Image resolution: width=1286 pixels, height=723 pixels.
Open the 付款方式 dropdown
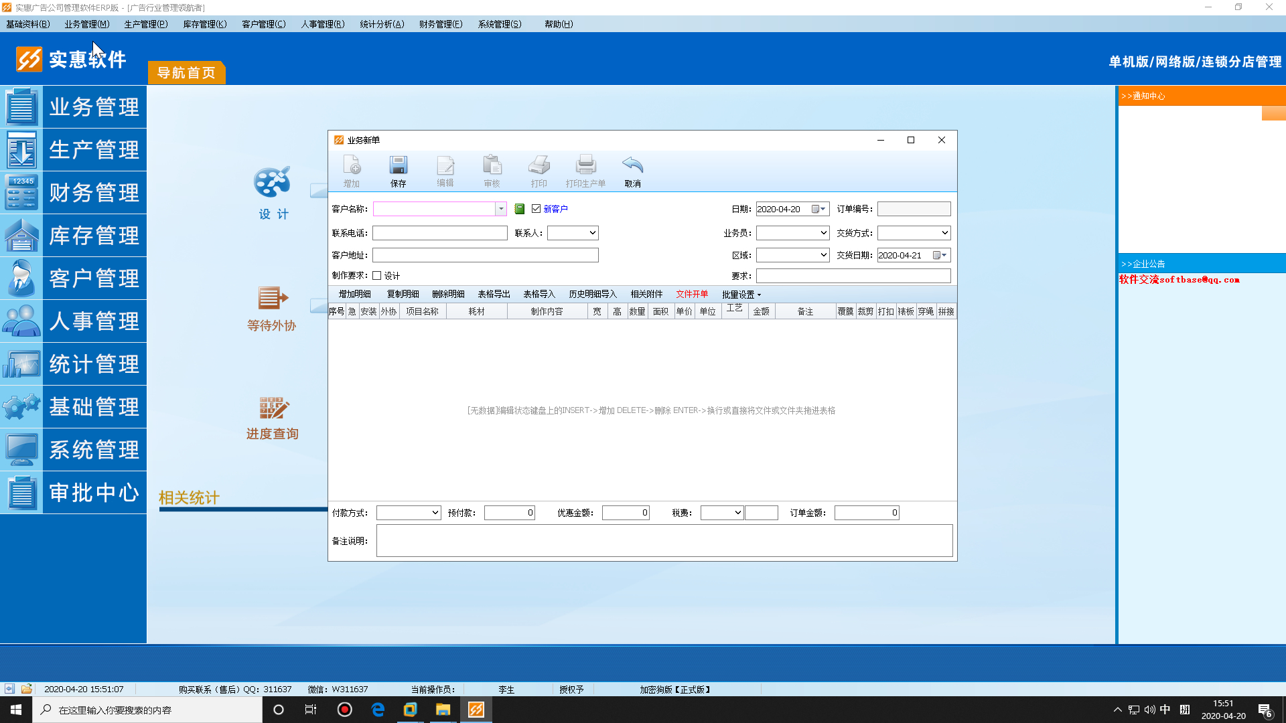point(435,513)
